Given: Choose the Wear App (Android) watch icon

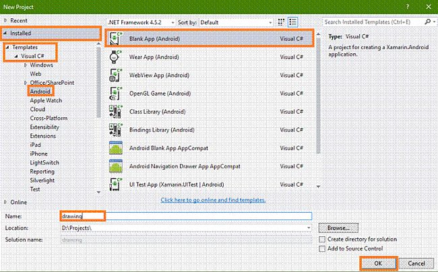Looking at the screenshot, I should [x=116, y=57].
